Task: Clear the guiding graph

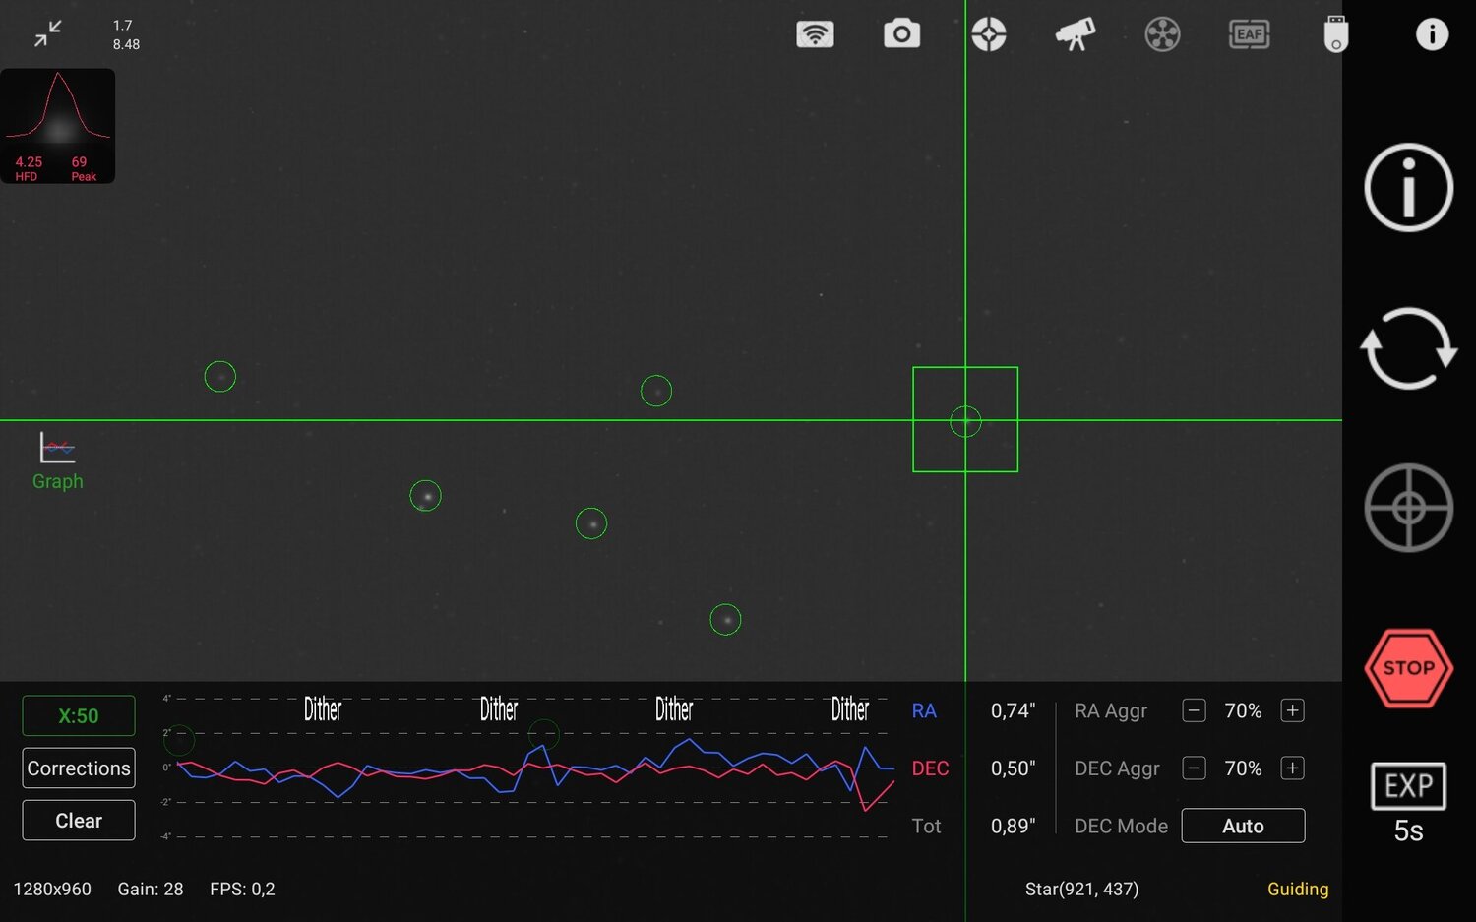Action: point(78,820)
